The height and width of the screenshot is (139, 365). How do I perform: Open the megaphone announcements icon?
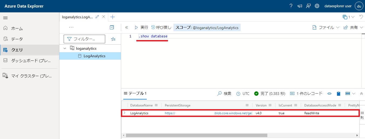[x=300, y=6]
